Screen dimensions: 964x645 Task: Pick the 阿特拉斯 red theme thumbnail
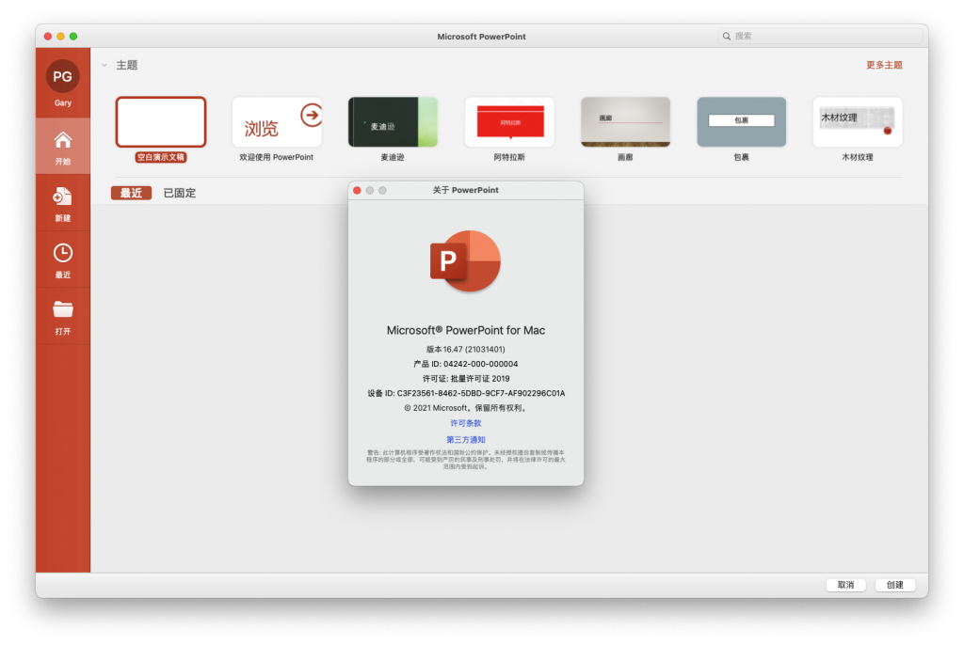click(x=509, y=121)
